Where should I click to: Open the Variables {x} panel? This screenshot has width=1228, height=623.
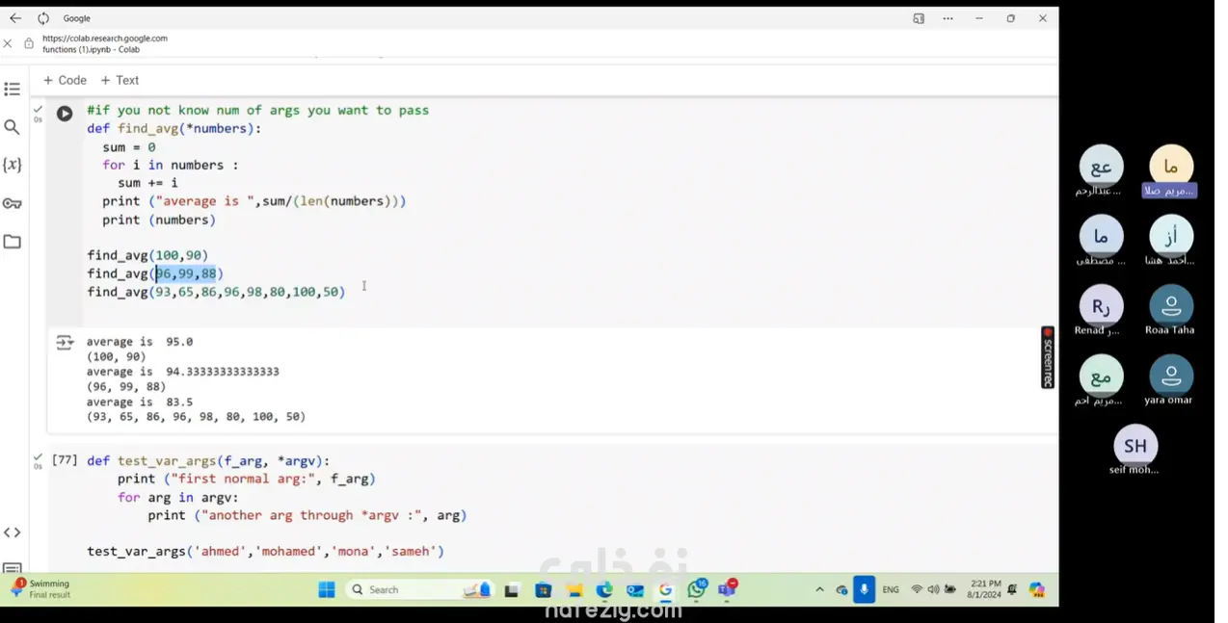click(13, 165)
